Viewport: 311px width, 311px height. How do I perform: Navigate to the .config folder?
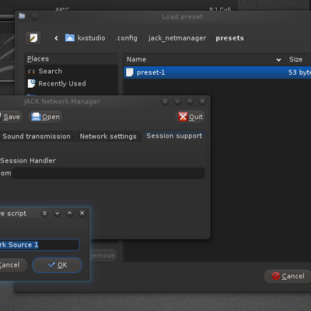pyautogui.click(x=126, y=38)
